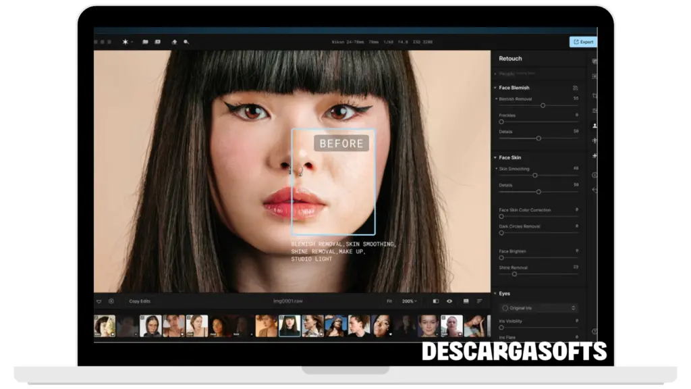Toggle the before/after compare view icon
This screenshot has width=691, height=389.
(x=435, y=301)
